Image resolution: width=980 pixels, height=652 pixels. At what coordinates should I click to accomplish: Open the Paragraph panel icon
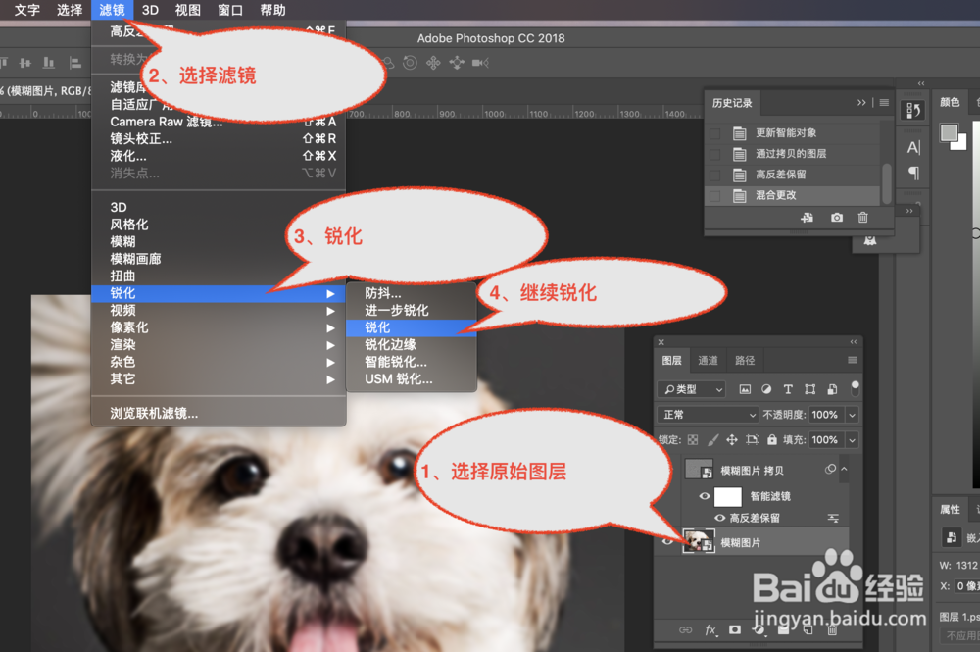(x=913, y=171)
